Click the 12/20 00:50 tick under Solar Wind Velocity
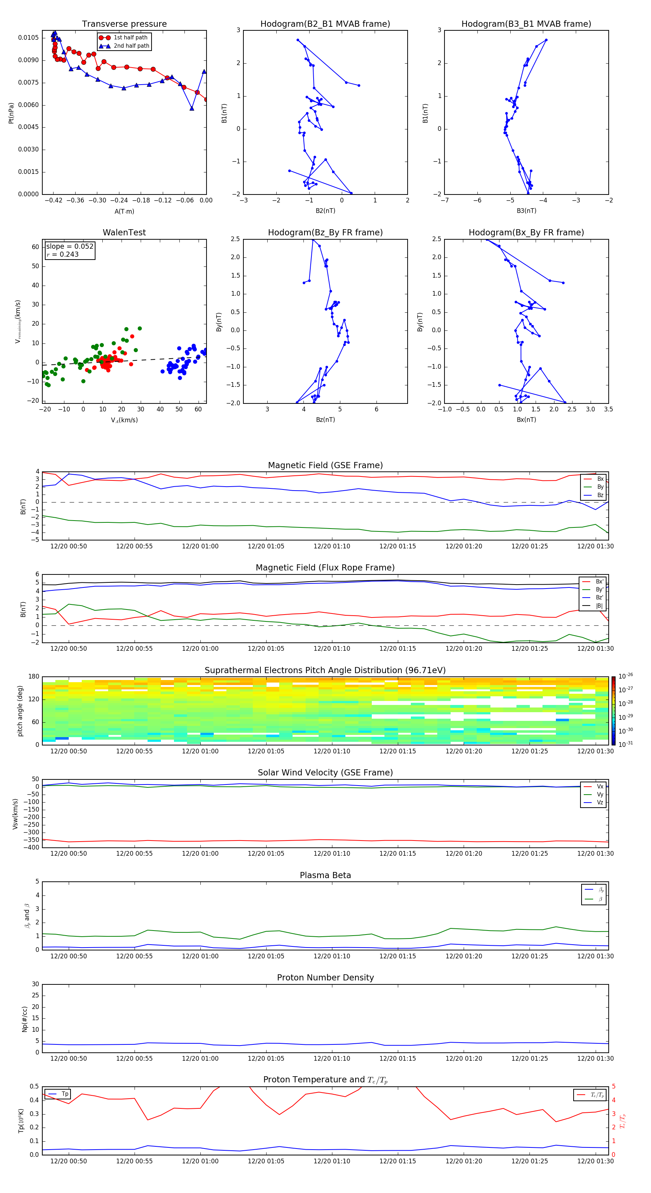Screen dimensions: 651x1193 69,854
